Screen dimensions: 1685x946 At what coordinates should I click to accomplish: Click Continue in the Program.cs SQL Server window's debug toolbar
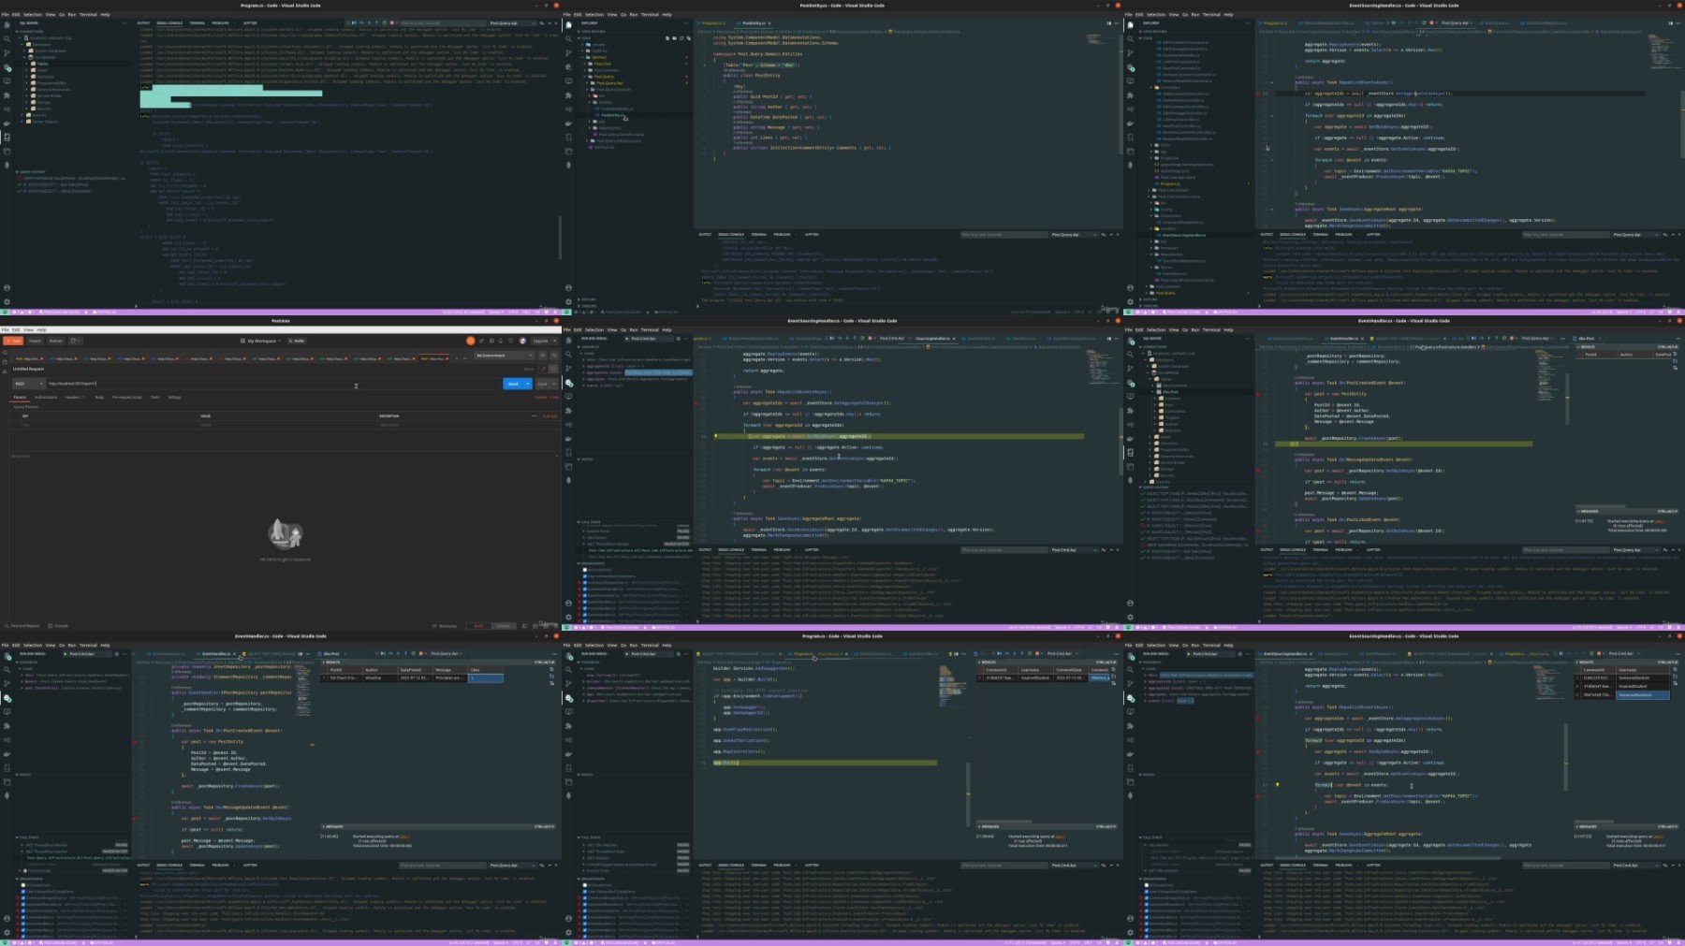(x=354, y=22)
